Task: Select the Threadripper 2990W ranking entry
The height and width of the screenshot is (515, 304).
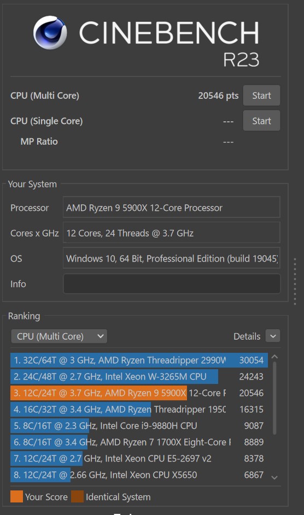Action: (x=139, y=360)
